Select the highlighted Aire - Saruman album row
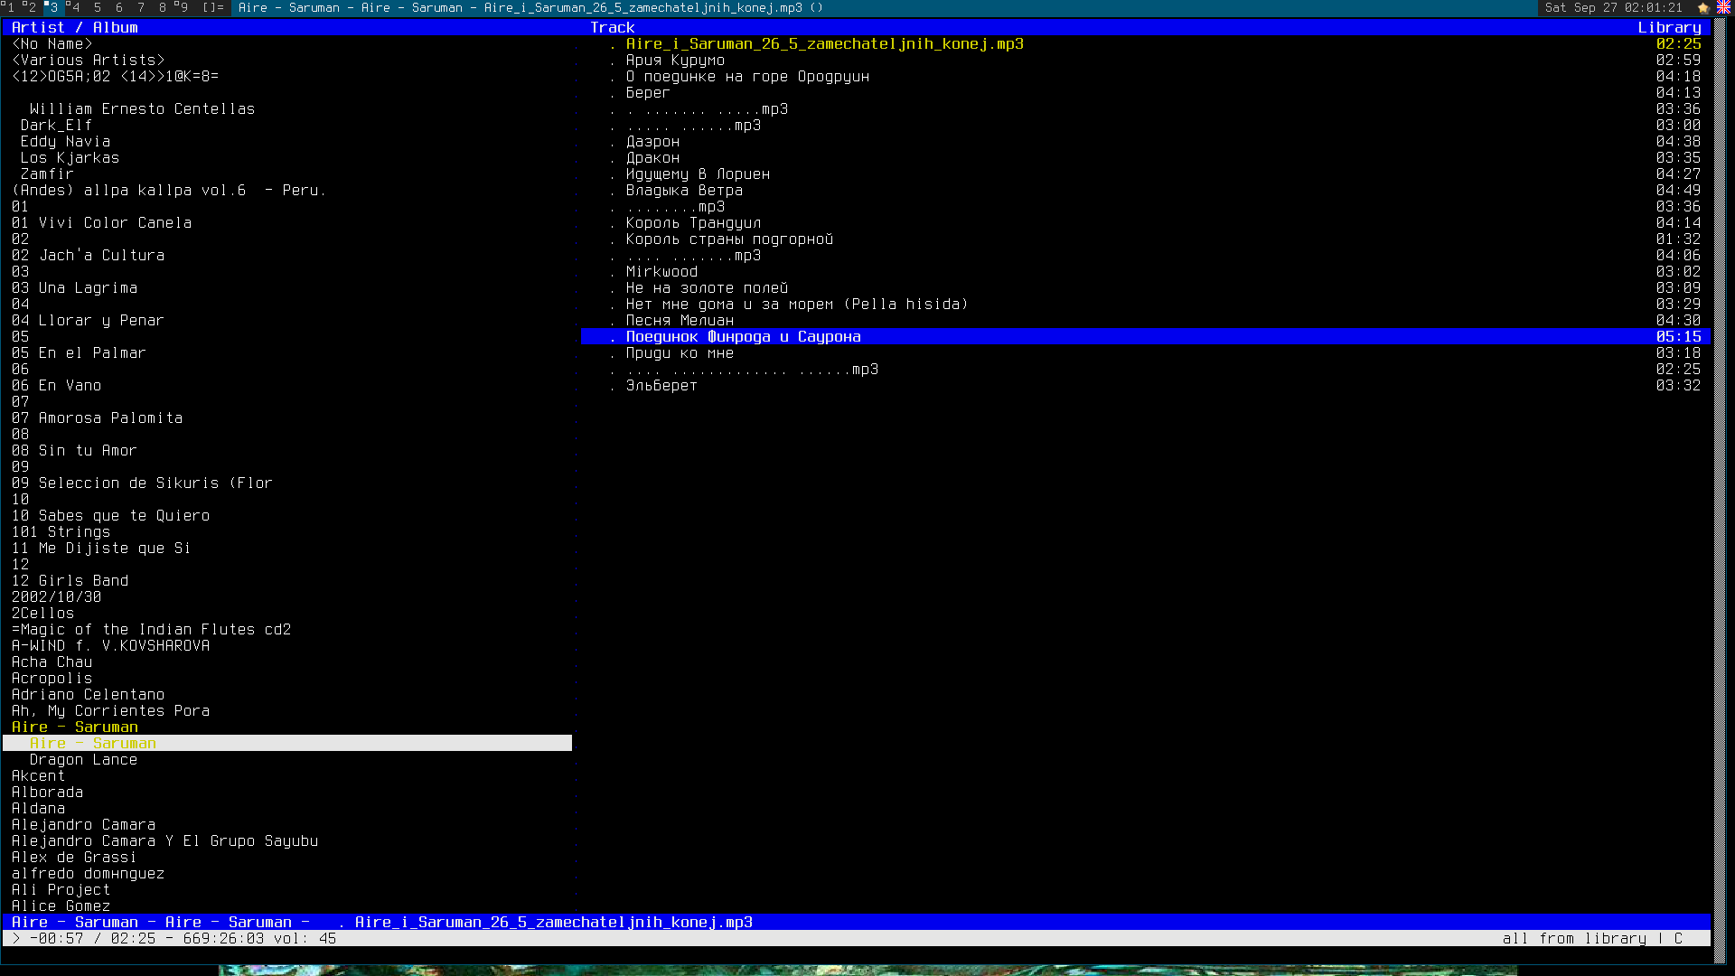The width and height of the screenshot is (1735, 976). click(287, 744)
